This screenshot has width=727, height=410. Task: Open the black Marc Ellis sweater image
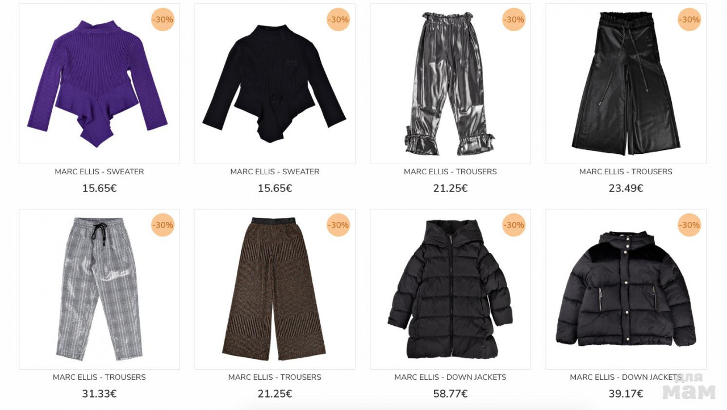[x=275, y=84]
